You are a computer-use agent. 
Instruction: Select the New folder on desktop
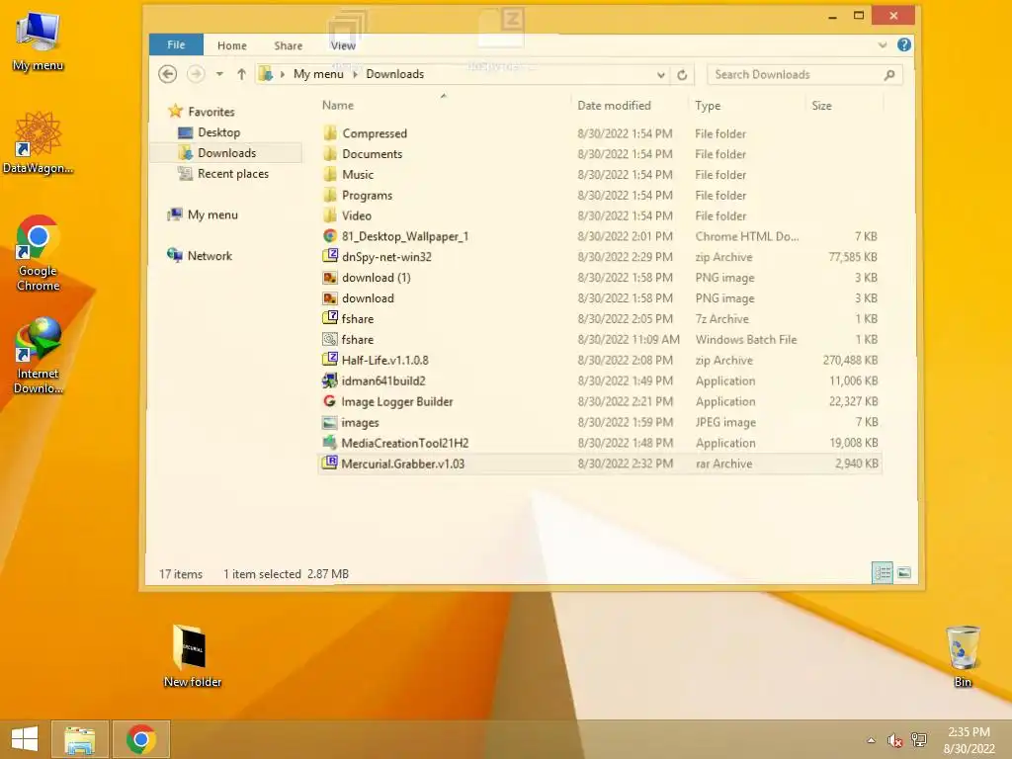(192, 656)
